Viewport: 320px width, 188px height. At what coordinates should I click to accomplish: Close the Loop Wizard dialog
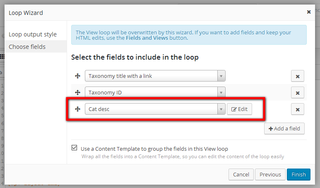[309, 12]
